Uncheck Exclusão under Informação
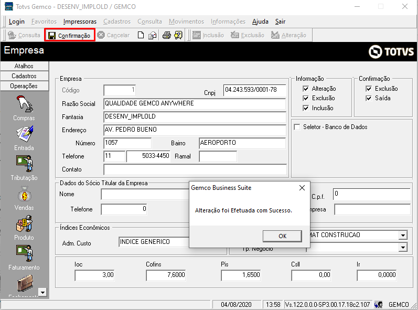418x310 pixels. (306, 98)
